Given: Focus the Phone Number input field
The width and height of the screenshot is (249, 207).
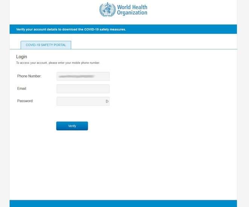Looking at the screenshot, I should tap(83, 76).
